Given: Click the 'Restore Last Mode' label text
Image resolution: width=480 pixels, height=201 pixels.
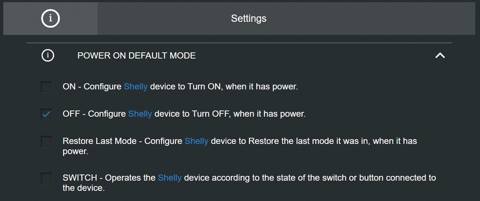Looking at the screenshot, I should [98, 141].
